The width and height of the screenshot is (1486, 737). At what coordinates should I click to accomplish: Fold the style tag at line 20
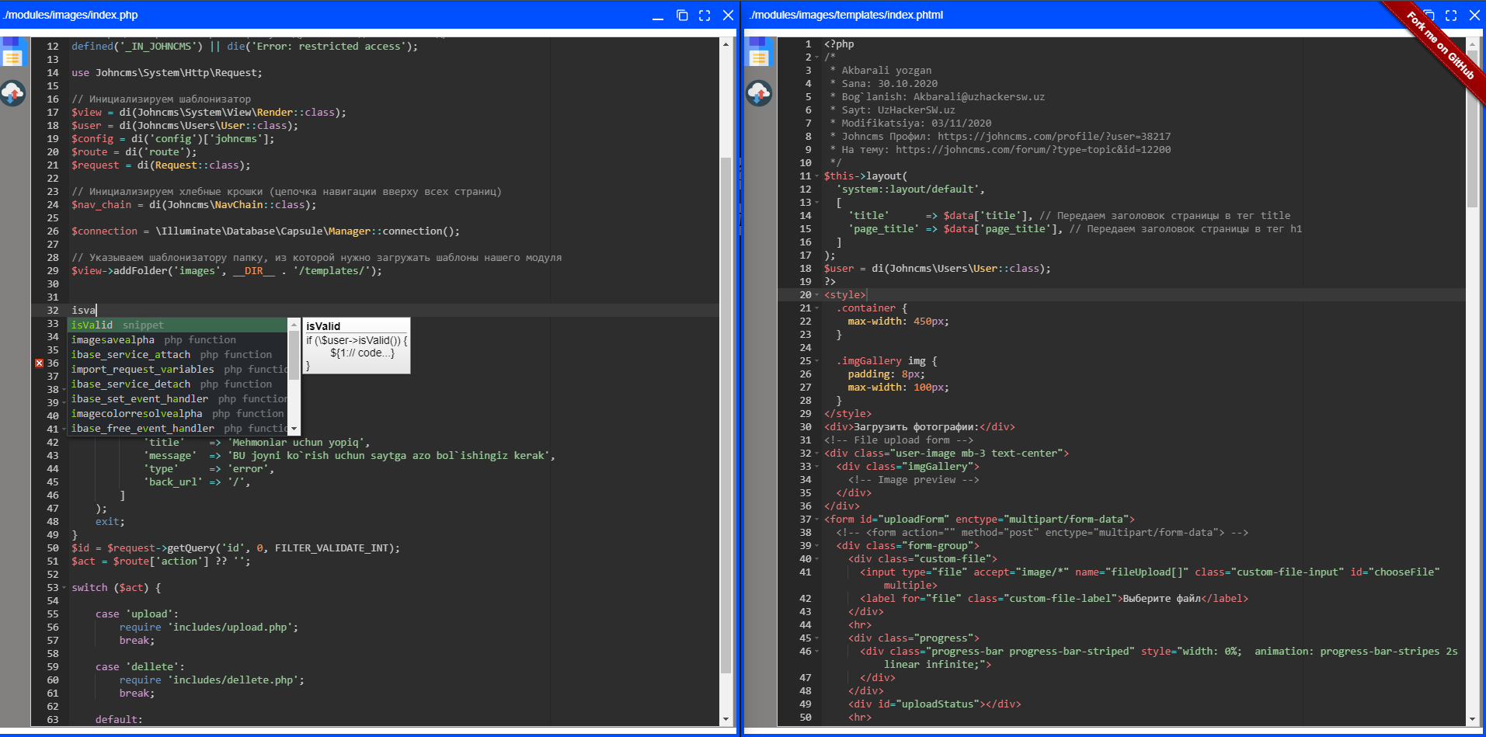[x=816, y=295]
